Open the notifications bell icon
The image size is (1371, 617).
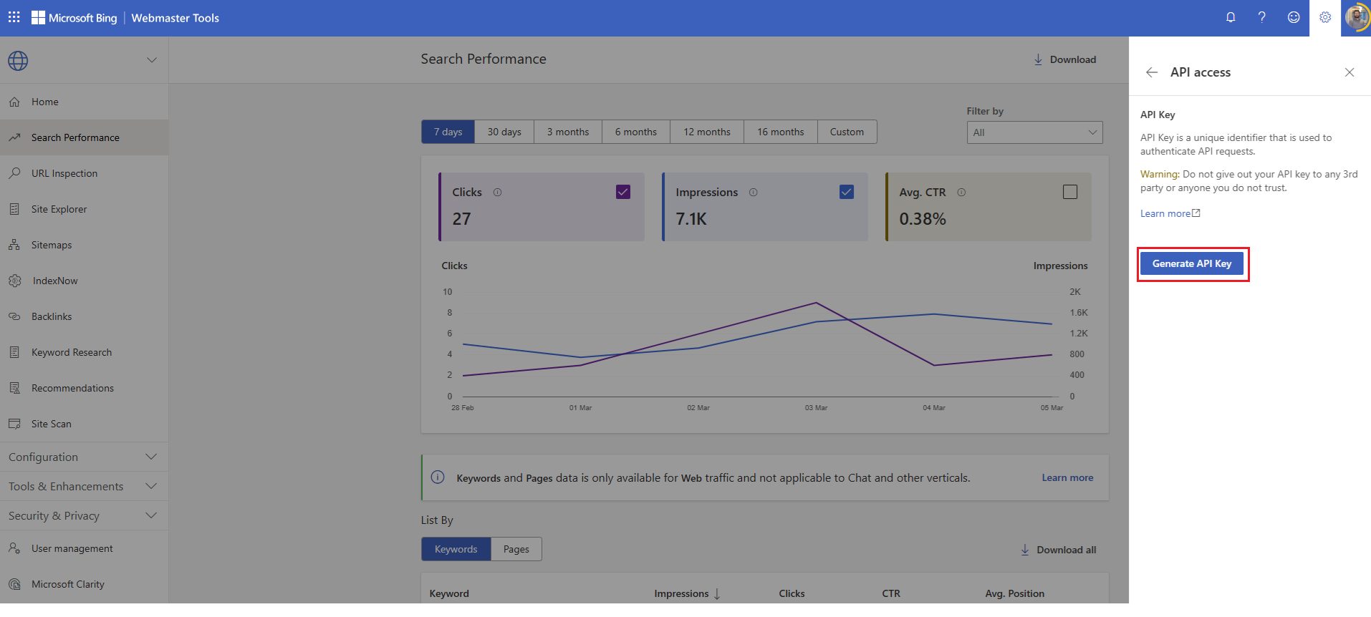[1231, 17]
